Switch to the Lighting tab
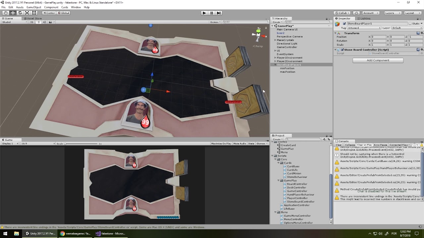 (364, 19)
